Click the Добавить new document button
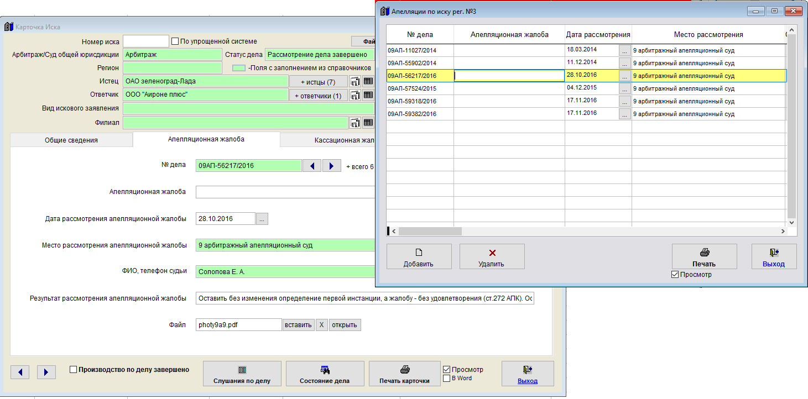The height and width of the screenshot is (399, 808). coord(419,256)
